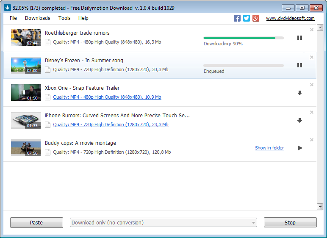This screenshot has width=327, height=238.
Task: Remove Roethlisberger trade rumors from list
Action: 312,30
